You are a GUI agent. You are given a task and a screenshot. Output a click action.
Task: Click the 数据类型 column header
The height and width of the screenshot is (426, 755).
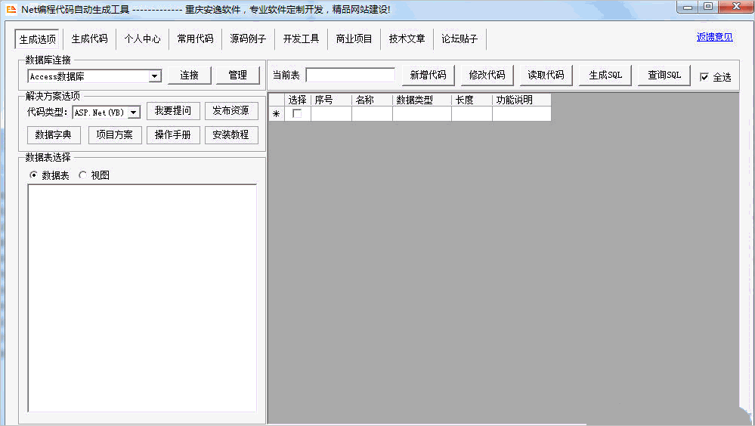pos(422,100)
